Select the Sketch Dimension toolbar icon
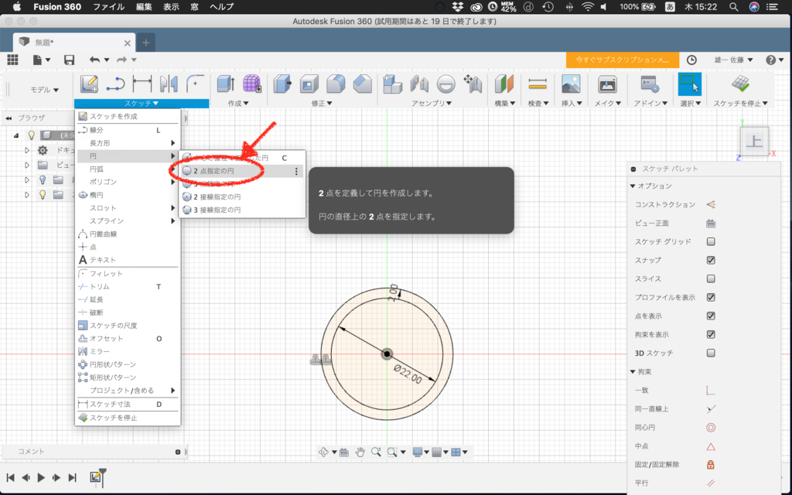This screenshot has width=792, height=495. click(142, 84)
